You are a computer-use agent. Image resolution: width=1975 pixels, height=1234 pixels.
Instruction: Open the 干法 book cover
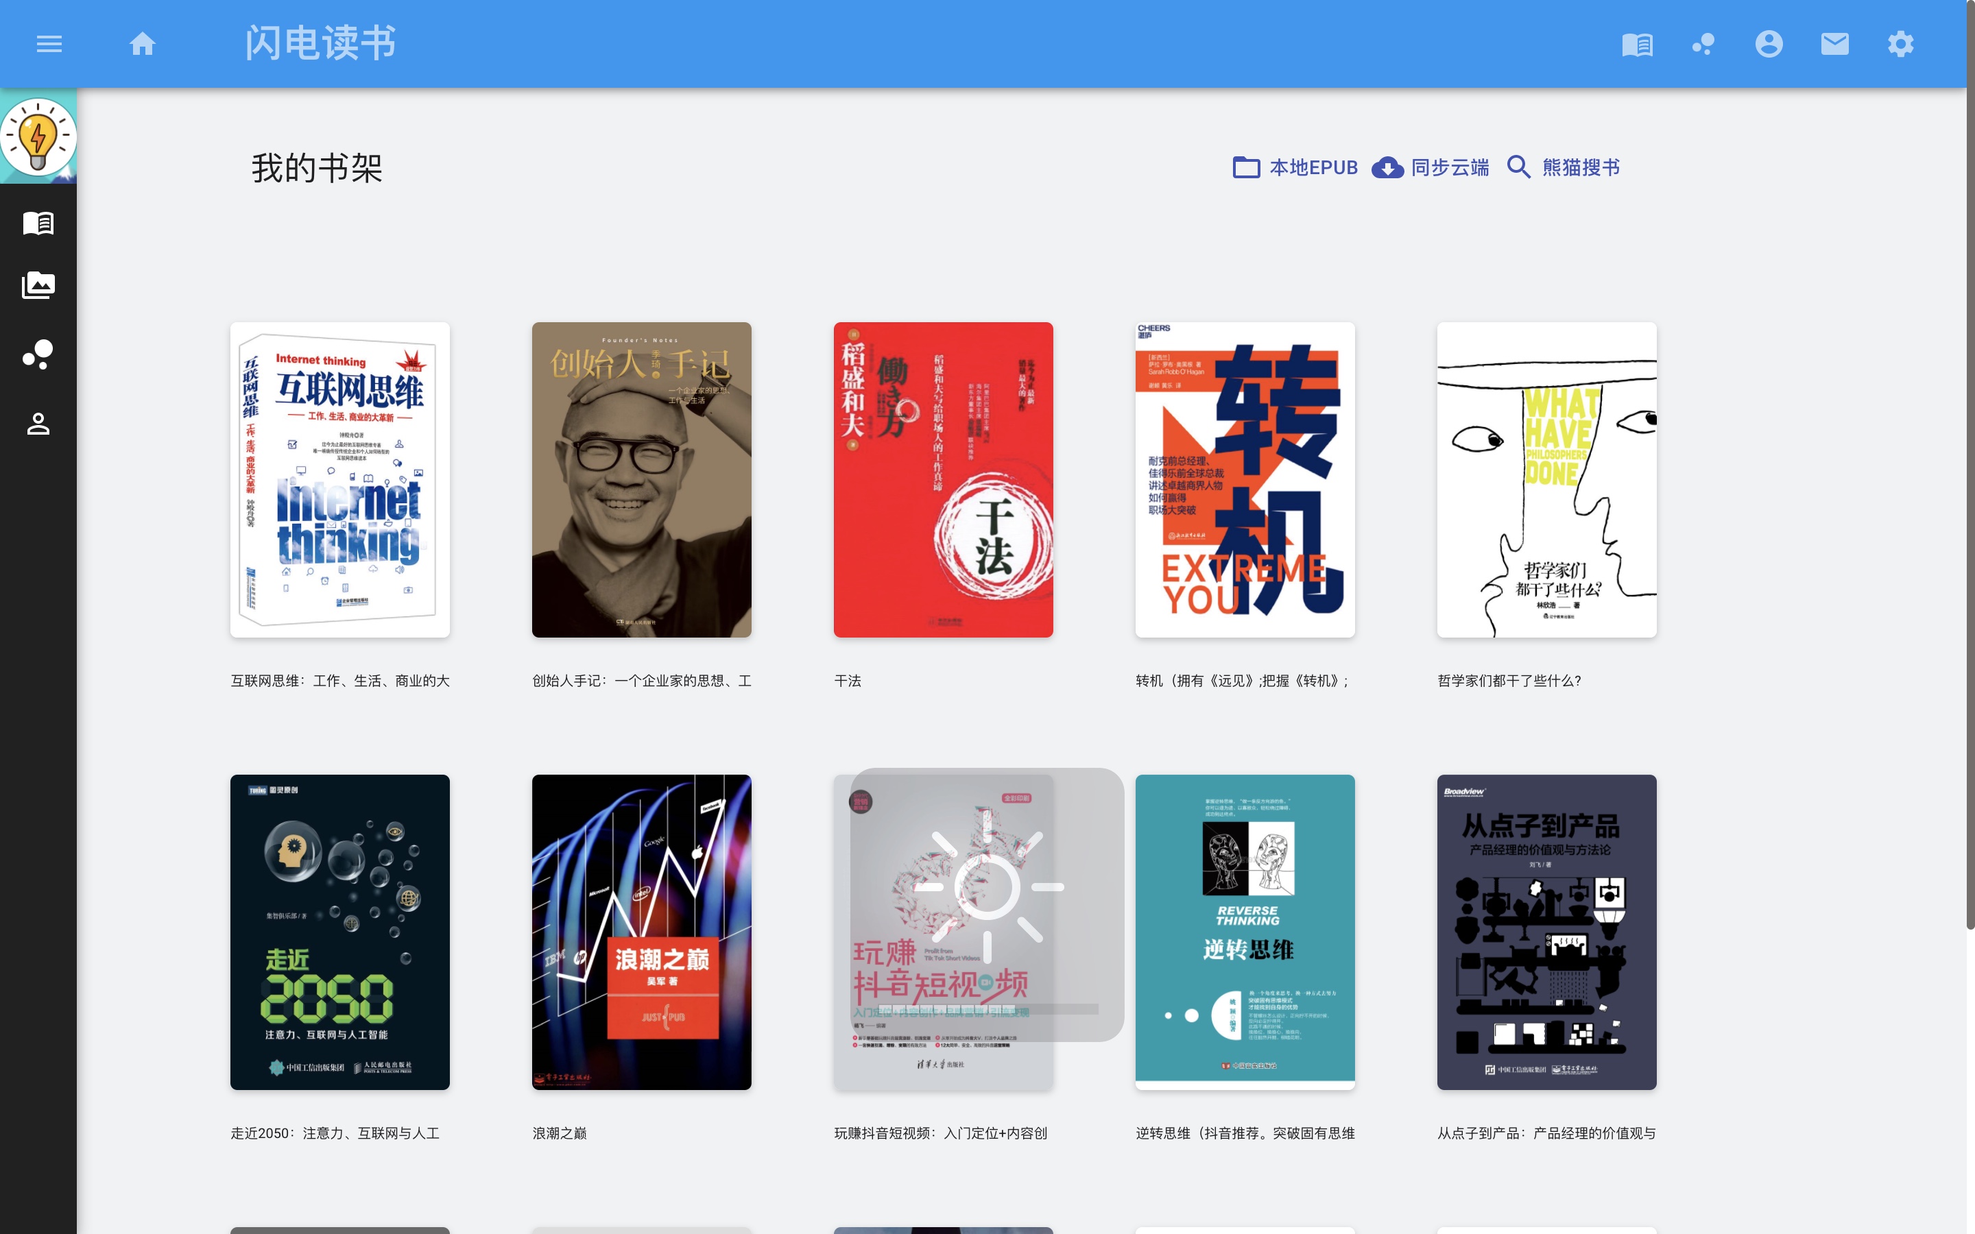944,479
